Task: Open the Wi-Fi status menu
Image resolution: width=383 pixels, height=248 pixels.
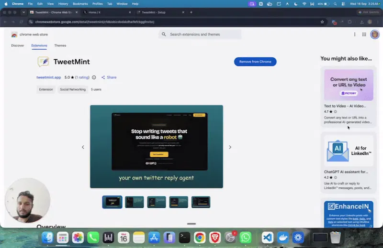Action: 304,4
